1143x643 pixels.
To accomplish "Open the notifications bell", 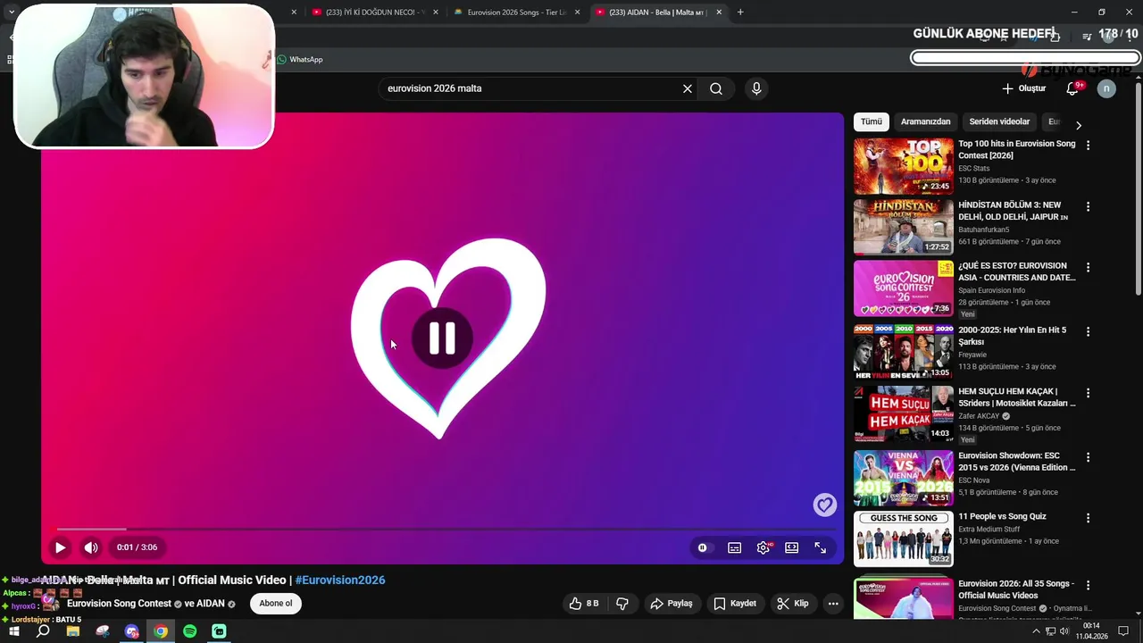I will pyautogui.click(x=1073, y=88).
